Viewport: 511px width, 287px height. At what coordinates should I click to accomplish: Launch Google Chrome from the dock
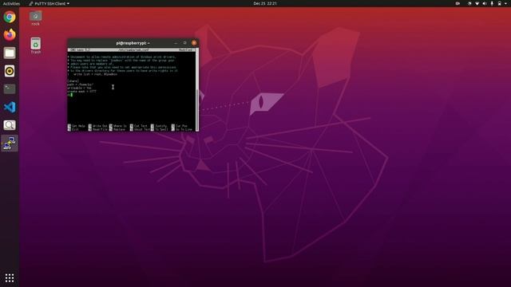(10, 17)
